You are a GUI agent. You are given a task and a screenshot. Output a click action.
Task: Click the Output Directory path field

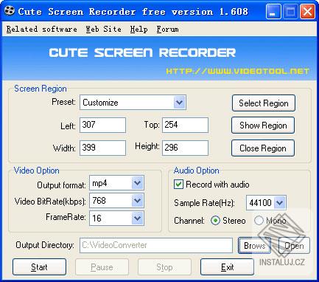[156, 245]
